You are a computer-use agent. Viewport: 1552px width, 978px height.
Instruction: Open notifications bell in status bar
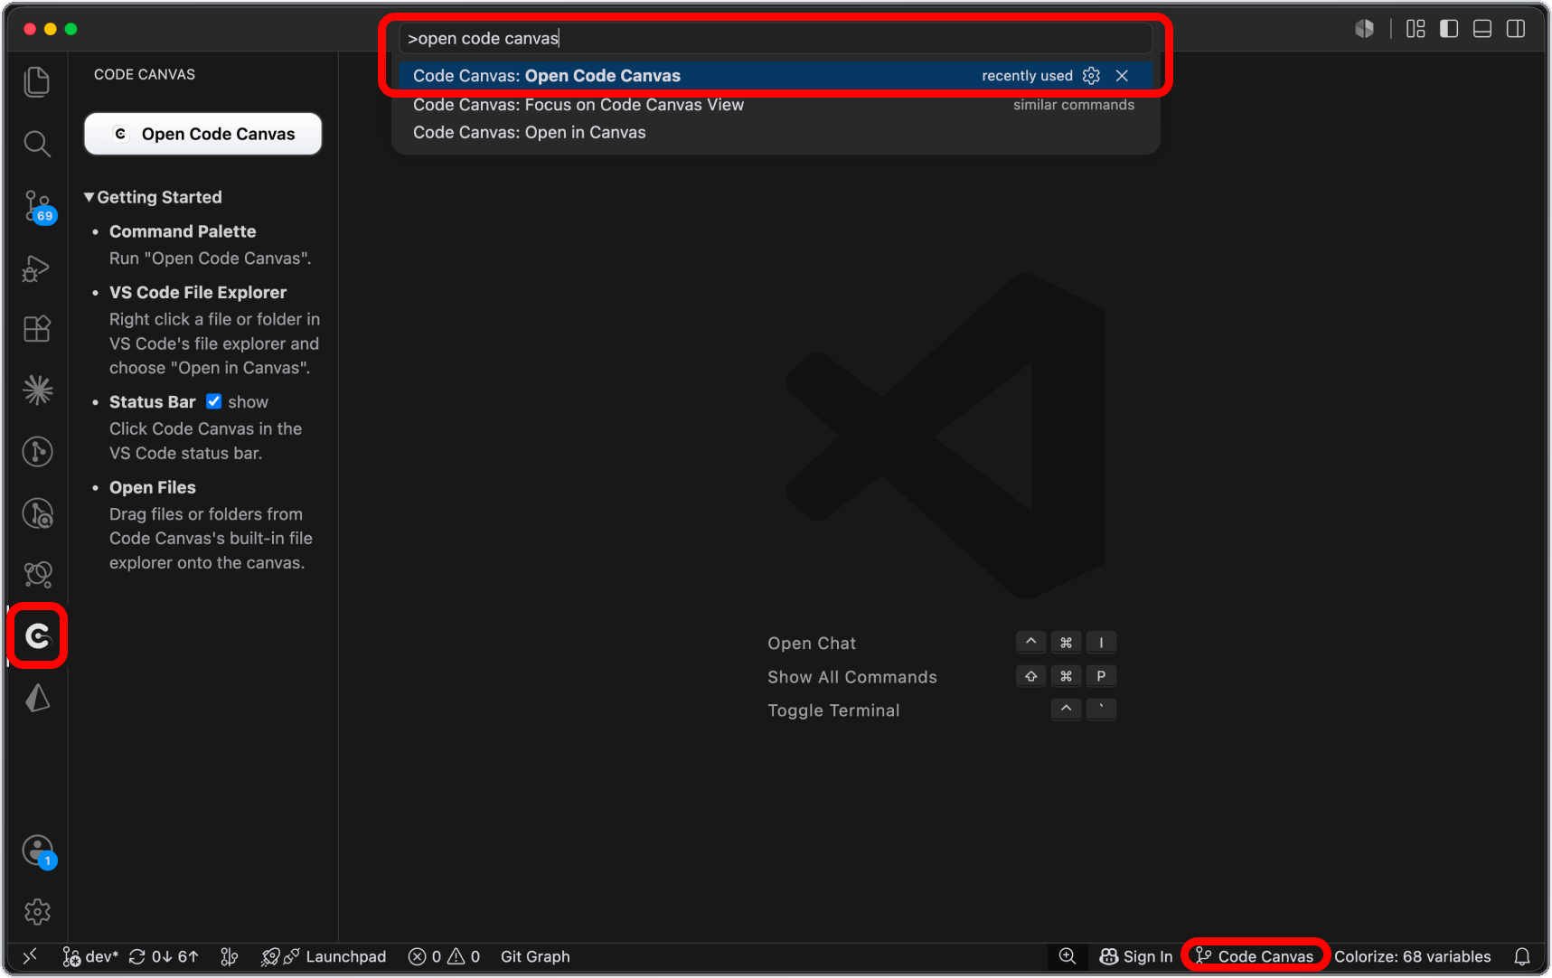[1522, 956]
